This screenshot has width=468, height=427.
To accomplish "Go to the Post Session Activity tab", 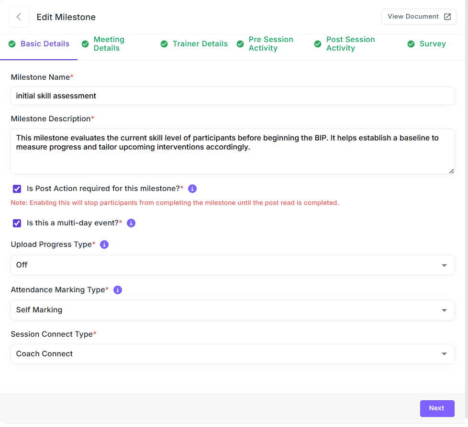I will [x=350, y=44].
